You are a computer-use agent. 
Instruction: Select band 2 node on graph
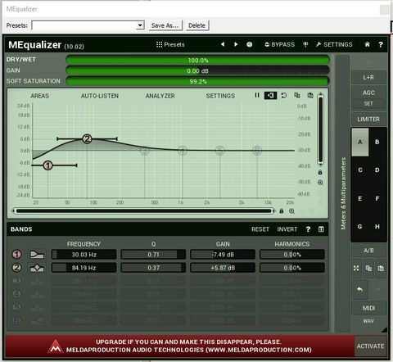(x=87, y=139)
